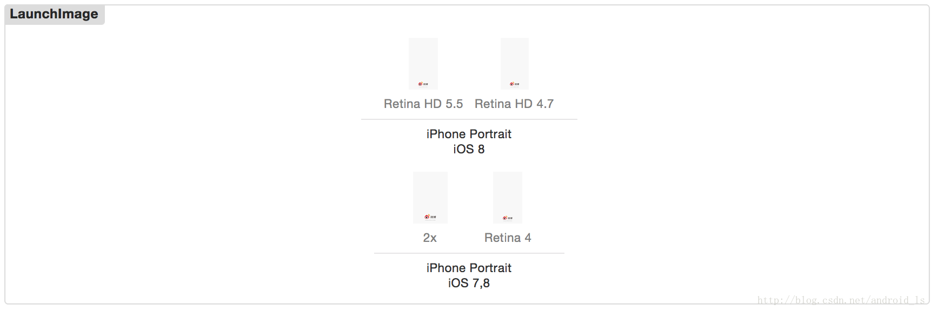
Task: Click the LaunchImage title label
Action: point(54,14)
